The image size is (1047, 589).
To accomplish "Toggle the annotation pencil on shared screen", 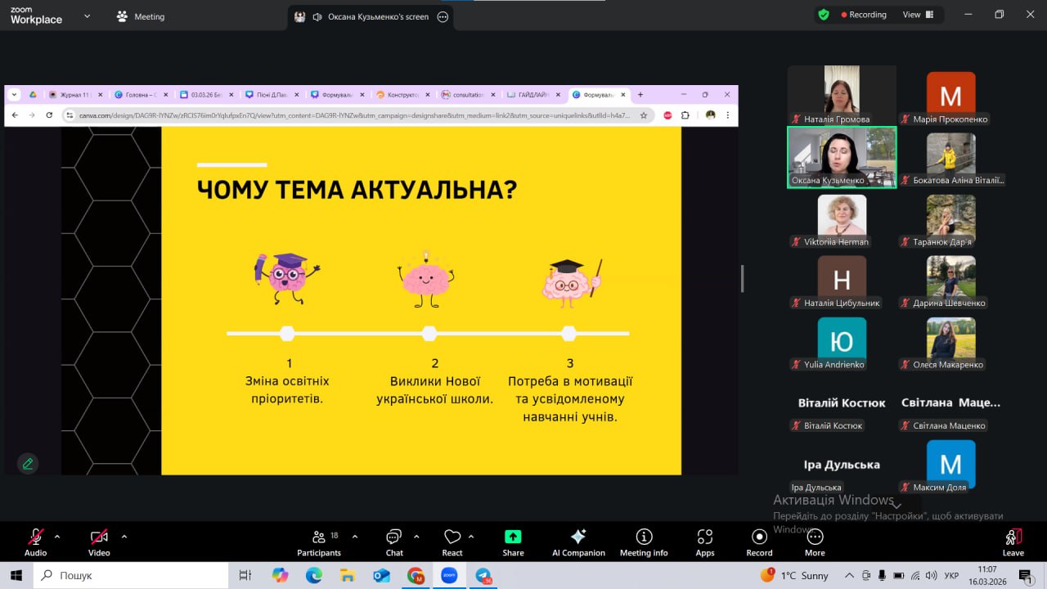I will point(28,464).
